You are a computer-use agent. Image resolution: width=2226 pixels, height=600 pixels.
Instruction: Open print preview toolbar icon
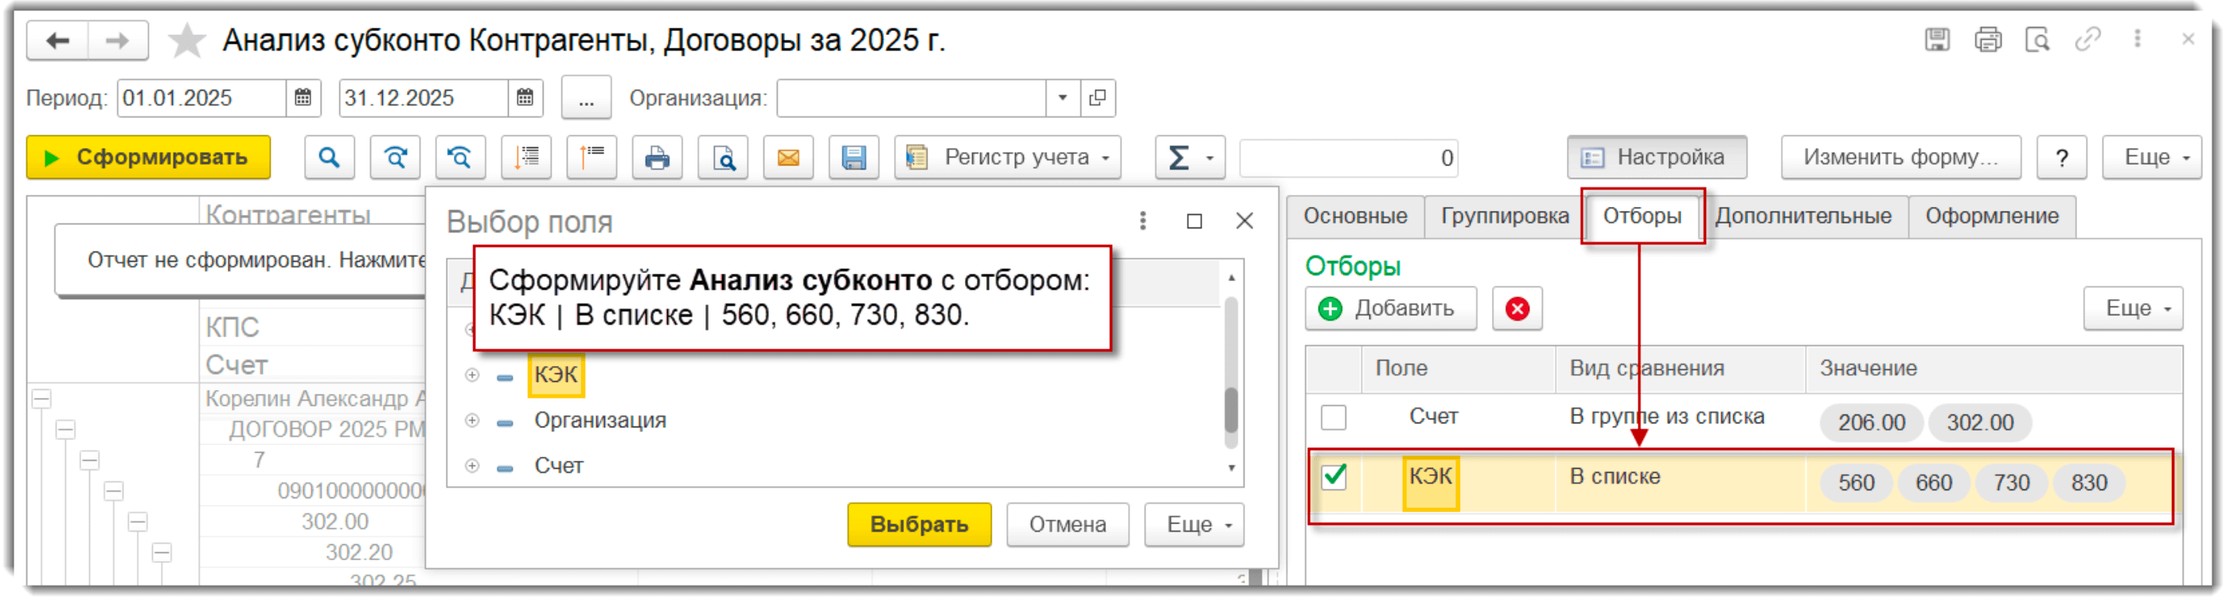[x=722, y=157]
